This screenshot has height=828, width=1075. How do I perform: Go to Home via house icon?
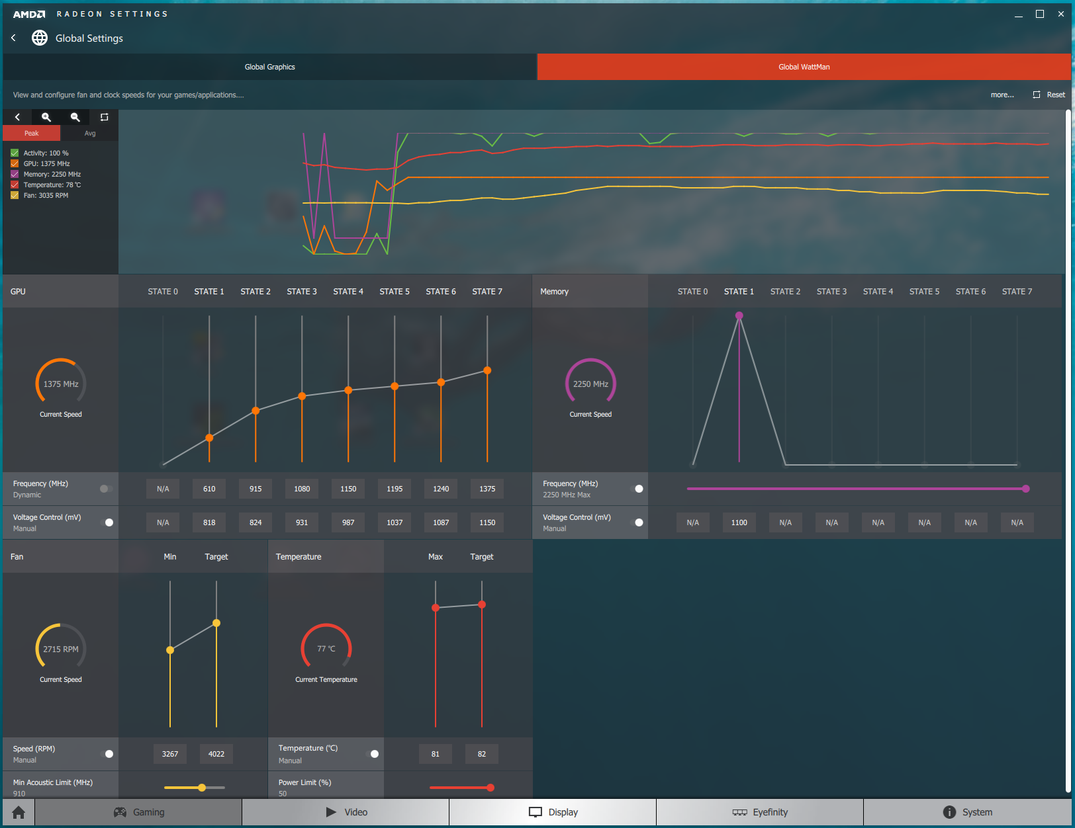[x=19, y=812]
